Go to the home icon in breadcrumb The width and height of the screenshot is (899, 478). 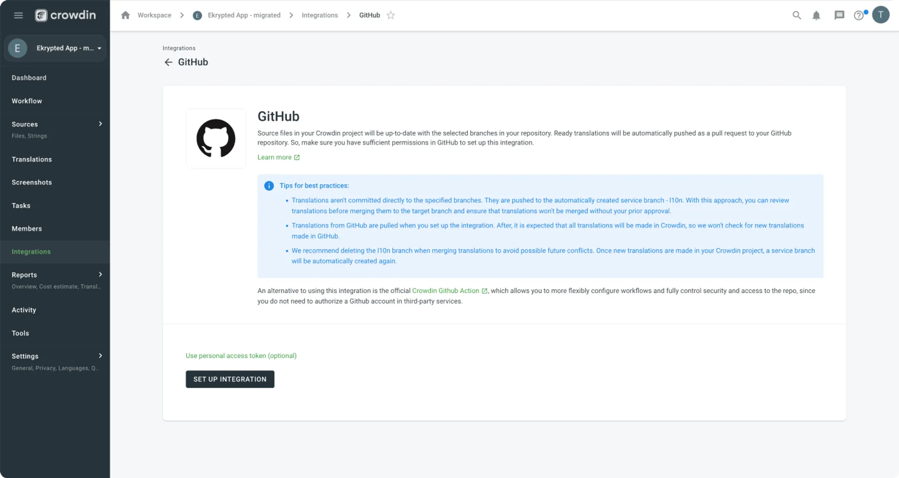[x=125, y=15]
